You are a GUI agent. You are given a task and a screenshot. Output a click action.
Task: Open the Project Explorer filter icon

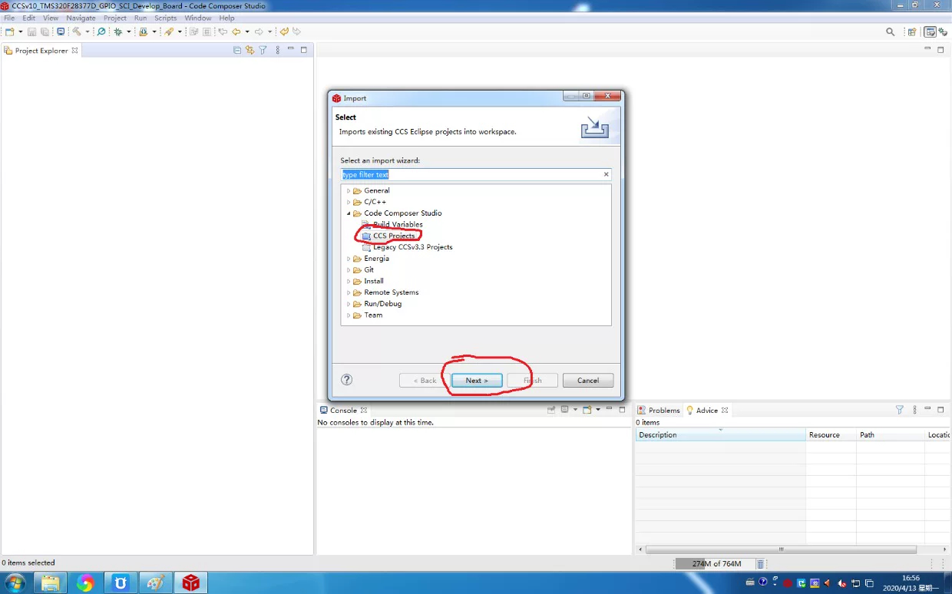[x=263, y=50]
